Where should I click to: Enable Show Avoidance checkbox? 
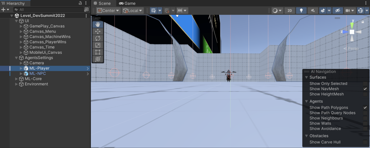pyautogui.click(x=365, y=128)
